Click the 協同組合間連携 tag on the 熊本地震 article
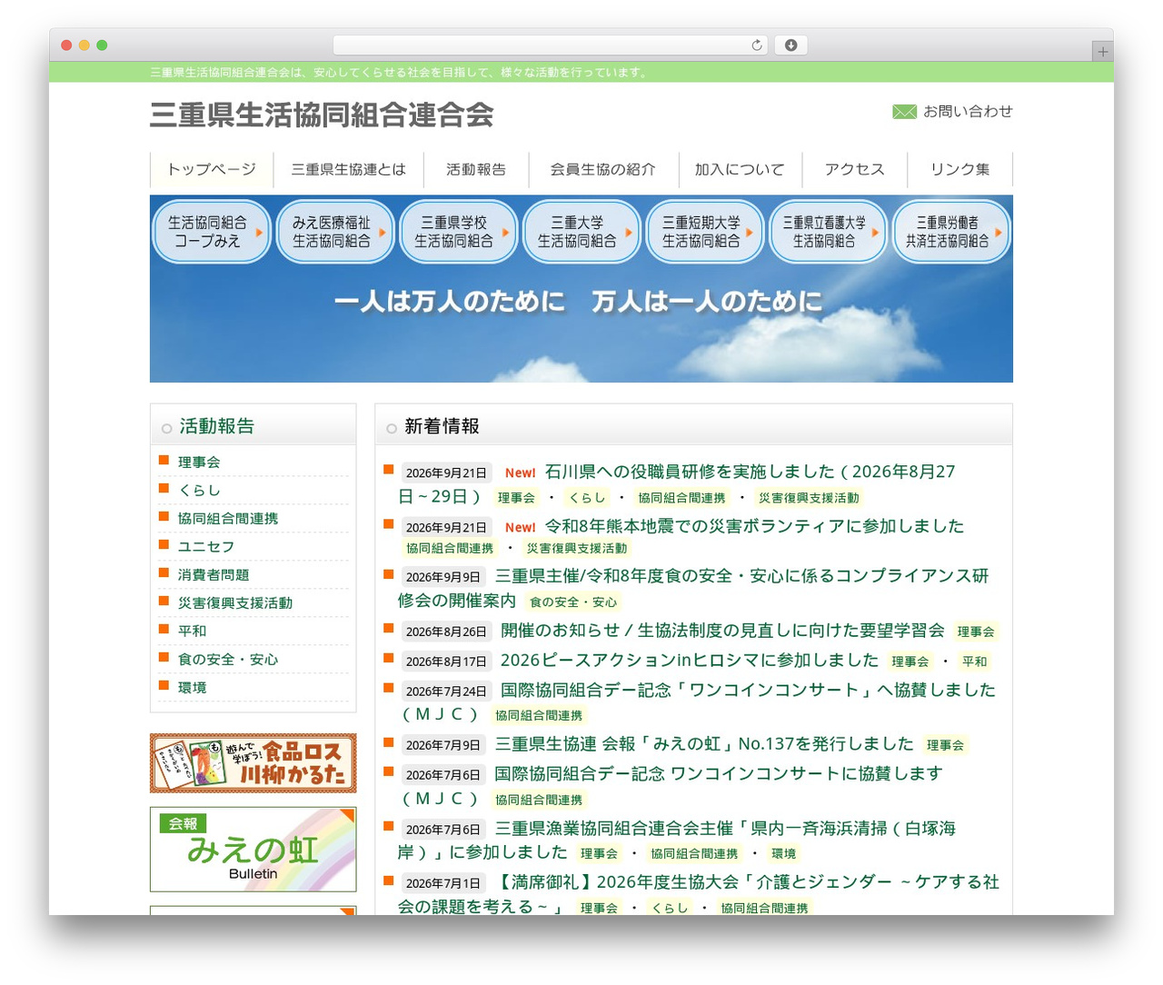 [x=450, y=549]
